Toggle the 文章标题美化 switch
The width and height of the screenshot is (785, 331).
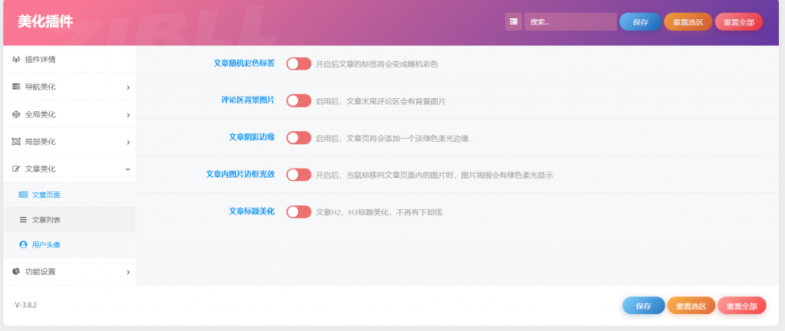[x=299, y=211]
